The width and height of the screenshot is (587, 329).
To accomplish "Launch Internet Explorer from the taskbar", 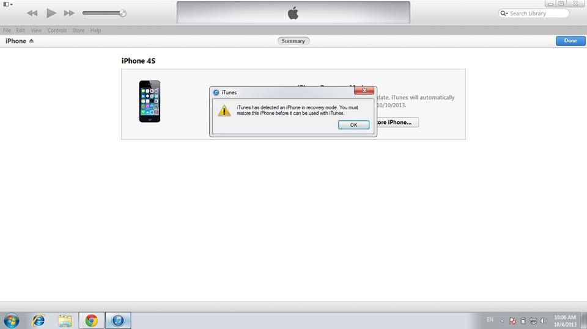I will click(39, 320).
